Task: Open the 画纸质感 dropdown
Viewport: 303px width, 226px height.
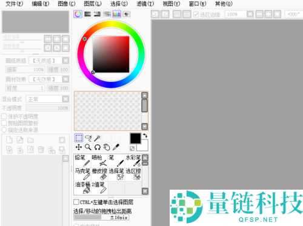Action: click(x=49, y=61)
